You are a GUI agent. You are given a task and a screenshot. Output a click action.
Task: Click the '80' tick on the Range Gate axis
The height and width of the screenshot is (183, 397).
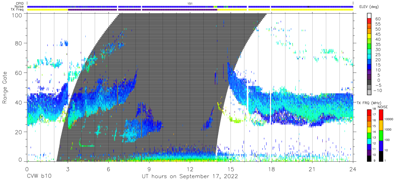coord(19,43)
